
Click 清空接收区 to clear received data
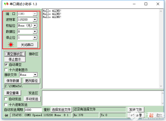pyautogui.click(x=15, y=54)
